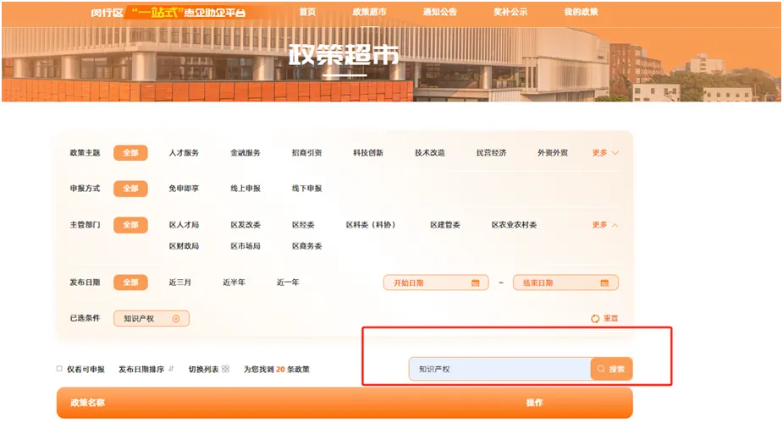Filter publication date to 近半年
The image size is (783, 423).
(x=234, y=283)
